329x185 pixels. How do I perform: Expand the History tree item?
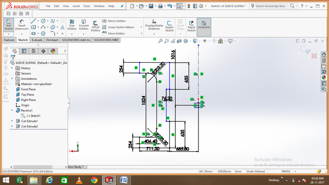[12, 68]
